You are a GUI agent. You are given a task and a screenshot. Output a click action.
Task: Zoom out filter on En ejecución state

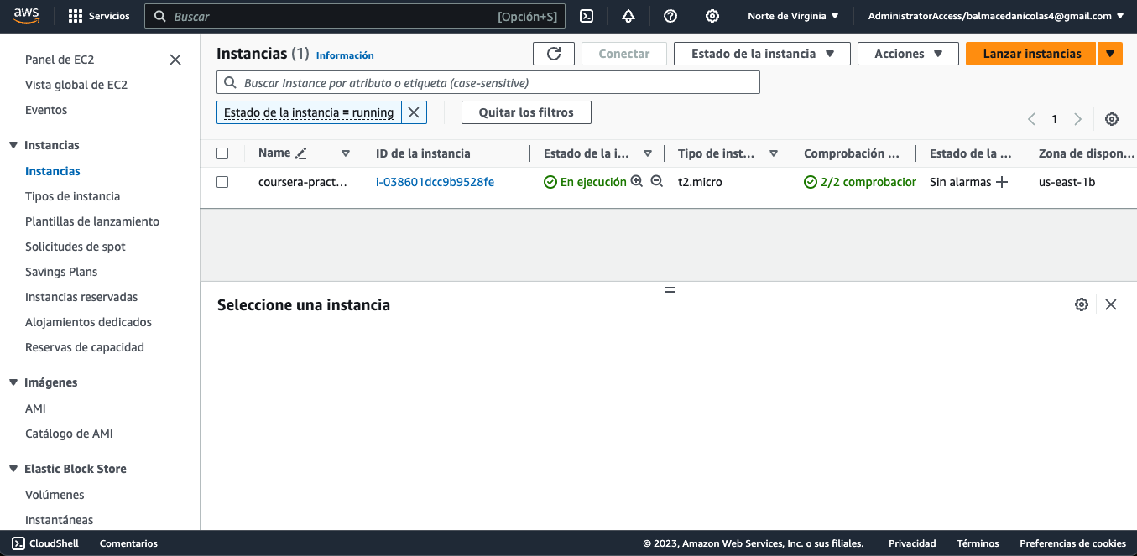657,181
